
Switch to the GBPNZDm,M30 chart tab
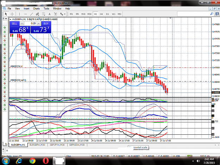point(77,145)
